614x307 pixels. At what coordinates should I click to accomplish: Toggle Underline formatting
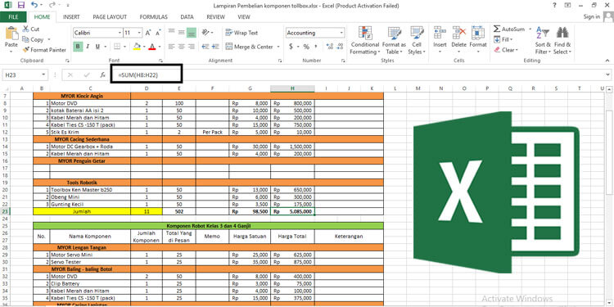(x=97, y=47)
